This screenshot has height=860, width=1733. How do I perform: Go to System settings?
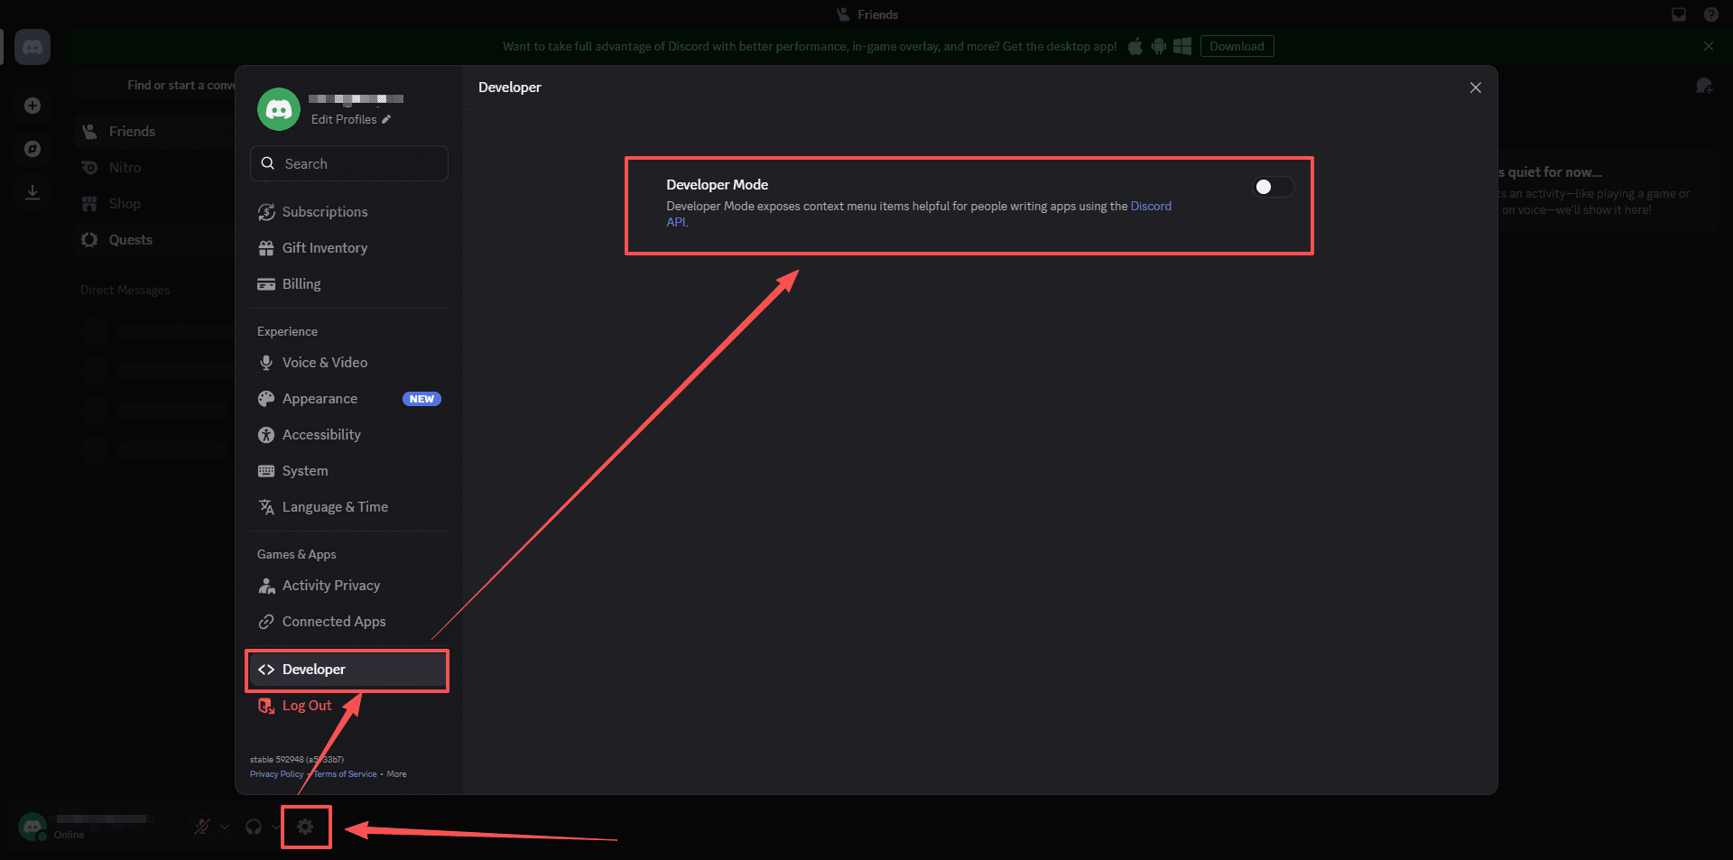coord(349,471)
